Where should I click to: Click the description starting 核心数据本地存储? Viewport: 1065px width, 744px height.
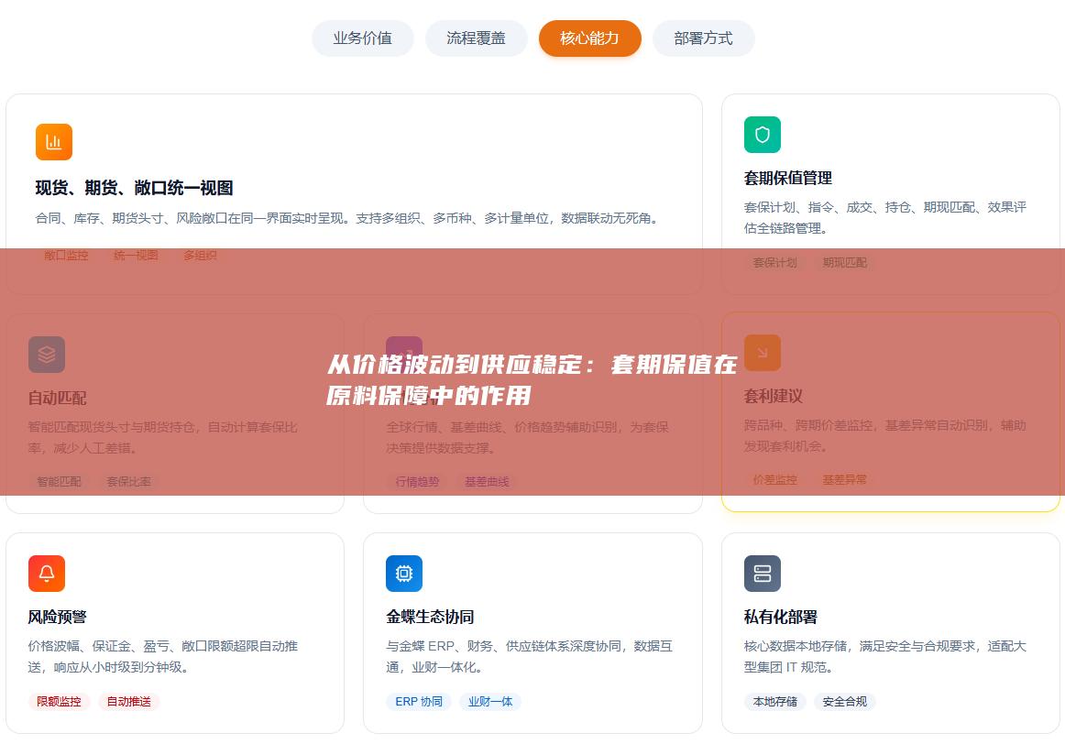pos(885,656)
